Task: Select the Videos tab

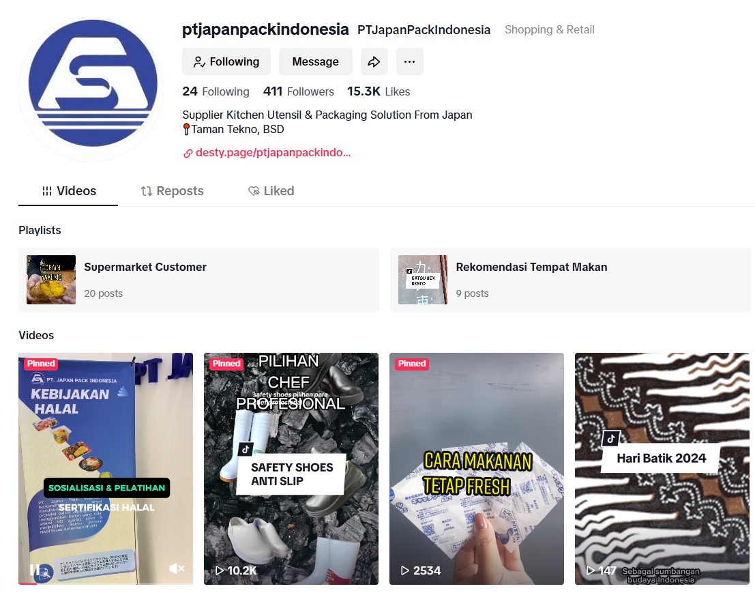Action: point(69,191)
